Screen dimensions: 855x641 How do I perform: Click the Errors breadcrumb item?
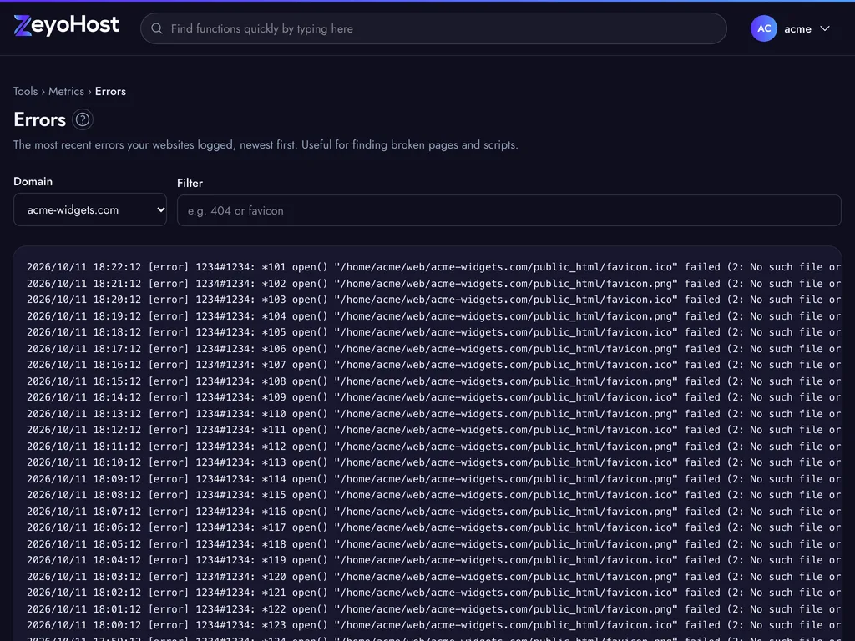[110, 91]
